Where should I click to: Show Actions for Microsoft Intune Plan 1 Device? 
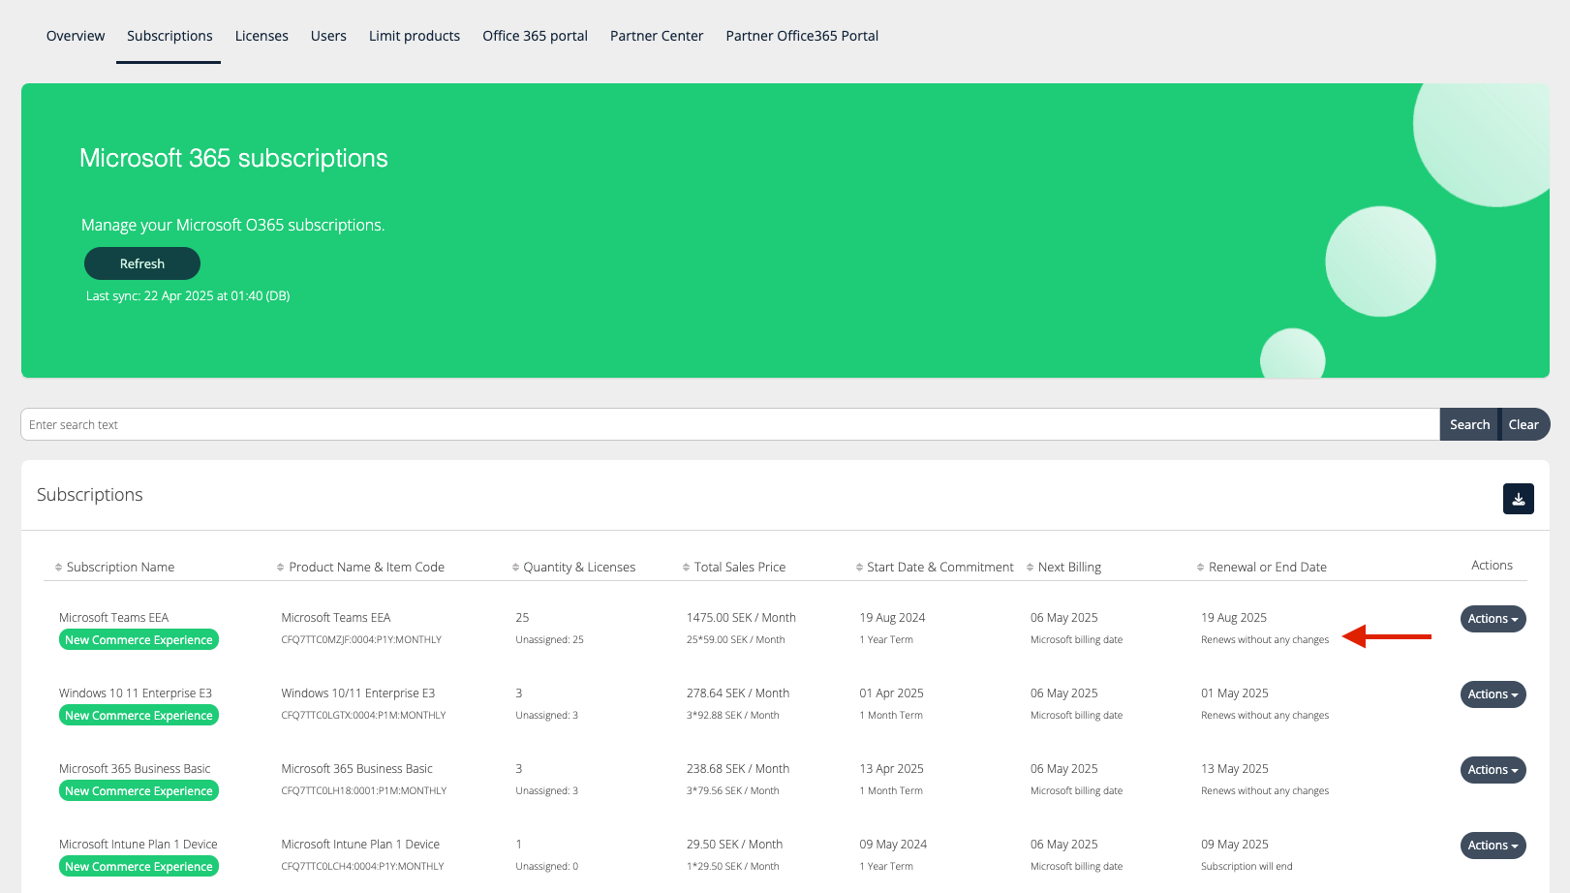(1493, 846)
